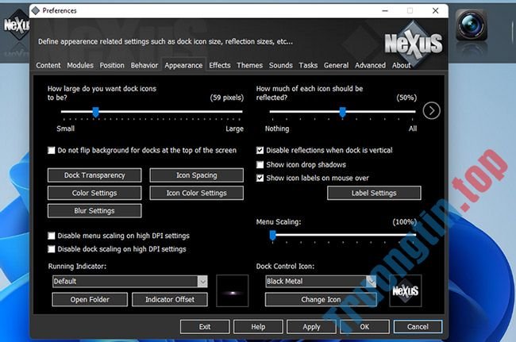Image resolution: width=516 pixels, height=342 pixels.
Task: Click the Preferences window title icon
Action: click(x=36, y=11)
